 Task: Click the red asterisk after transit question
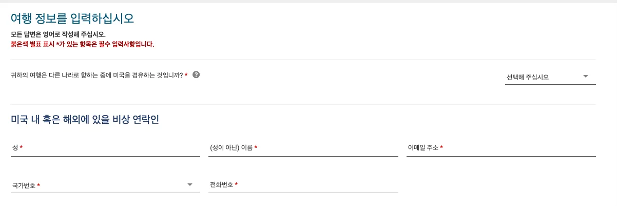click(186, 75)
